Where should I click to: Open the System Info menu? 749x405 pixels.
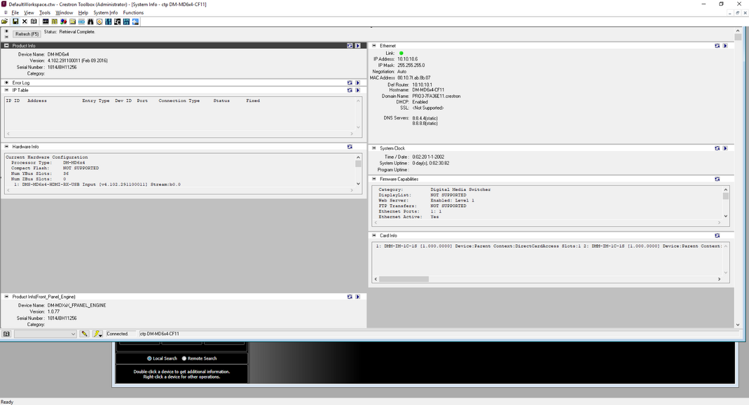106,12
